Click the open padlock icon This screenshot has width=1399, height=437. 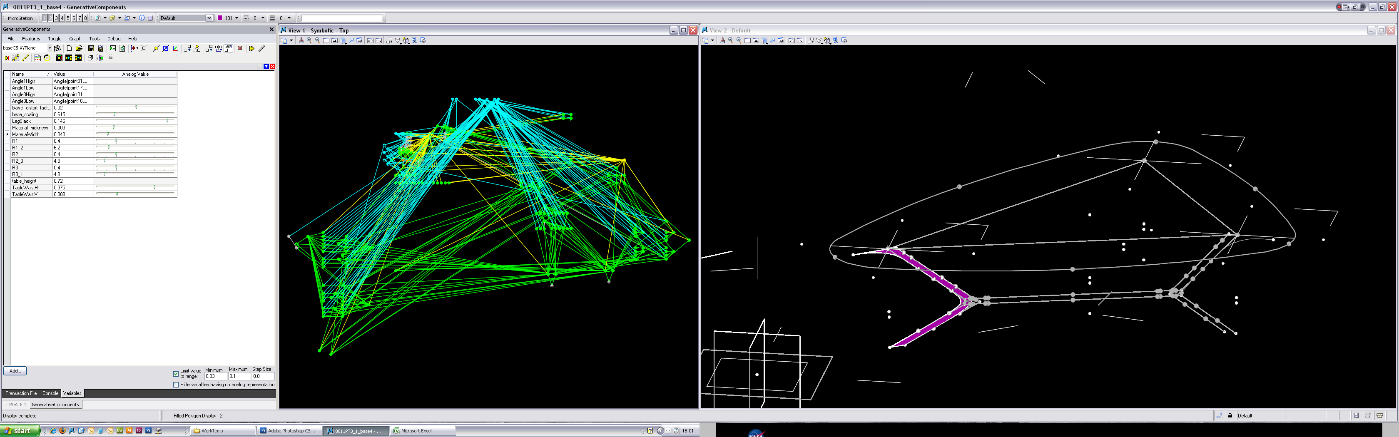click(x=110, y=57)
